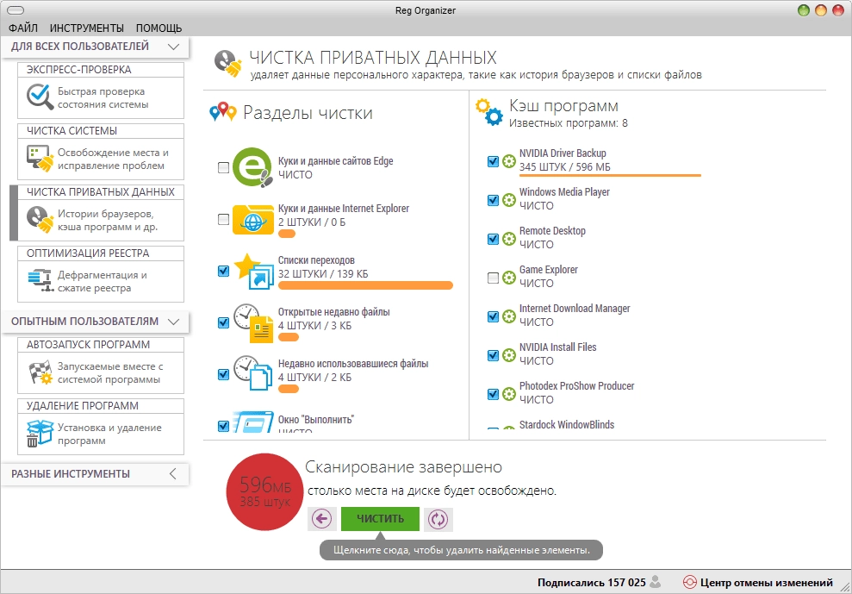852x594 pixels.
Task: Open the Express check magnifier icon
Action: tap(40, 97)
